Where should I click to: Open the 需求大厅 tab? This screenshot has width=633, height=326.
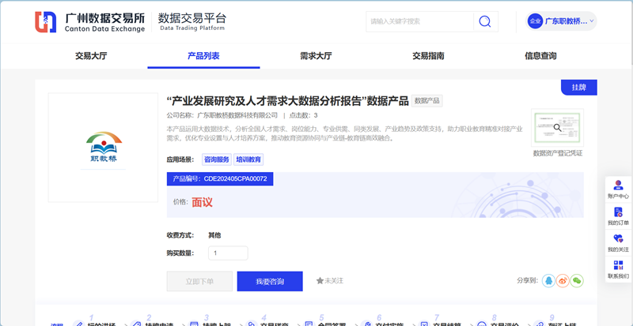pyautogui.click(x=316, y=56)
